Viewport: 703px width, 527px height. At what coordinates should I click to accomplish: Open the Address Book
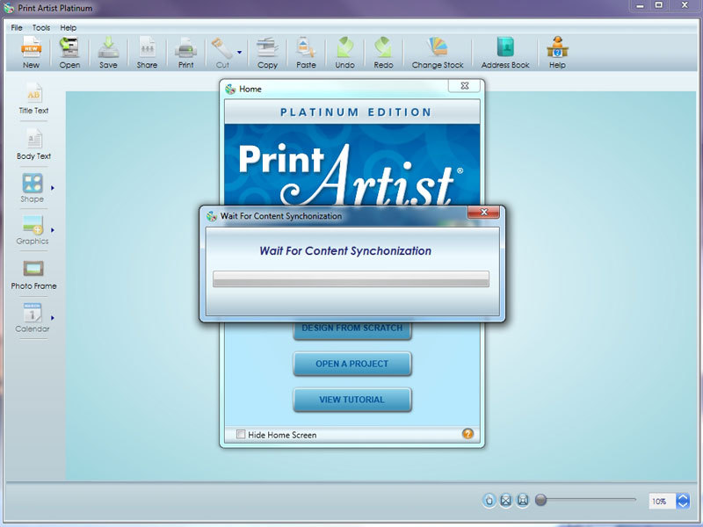[505, 53]
